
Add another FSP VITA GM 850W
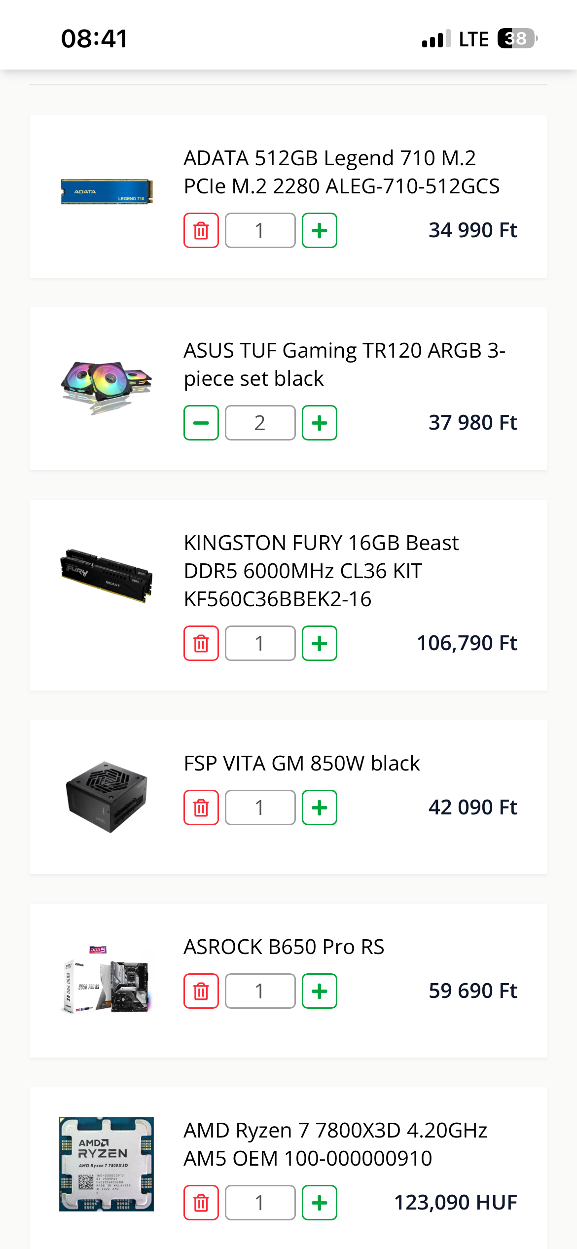coord(320,808)
